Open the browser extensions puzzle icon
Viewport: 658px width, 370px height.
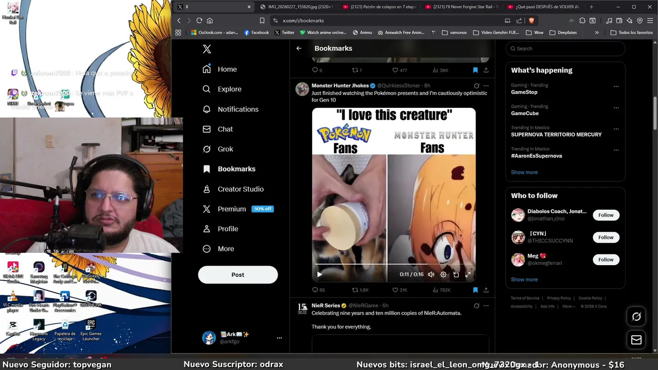(582, 21)
